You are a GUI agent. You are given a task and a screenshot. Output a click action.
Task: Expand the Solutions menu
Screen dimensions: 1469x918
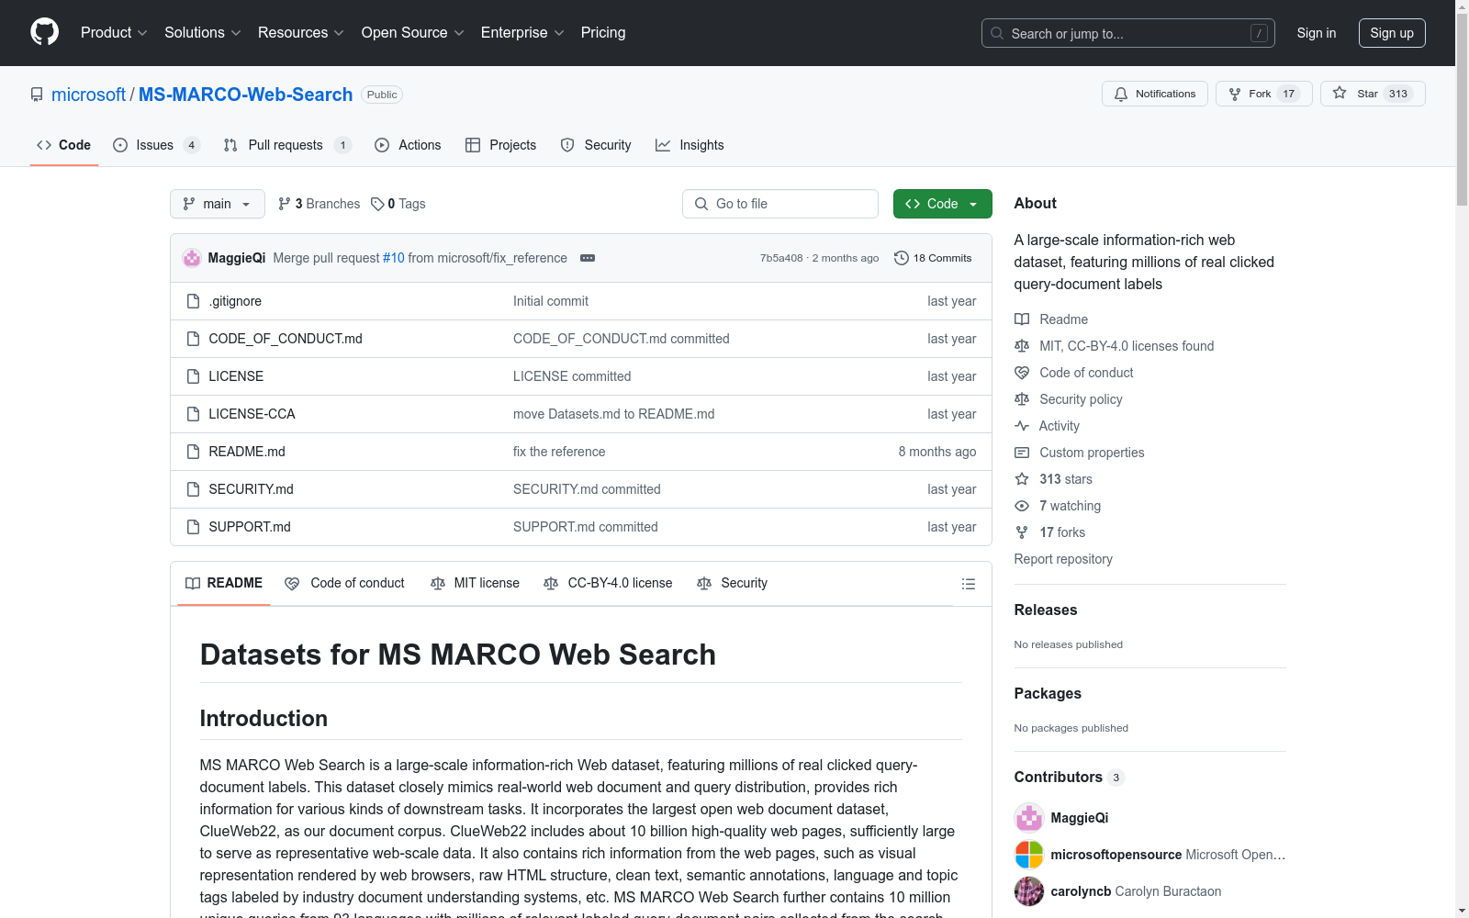pos(203,33)
